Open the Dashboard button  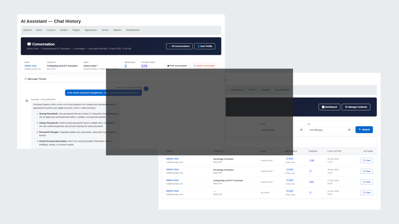329,107
